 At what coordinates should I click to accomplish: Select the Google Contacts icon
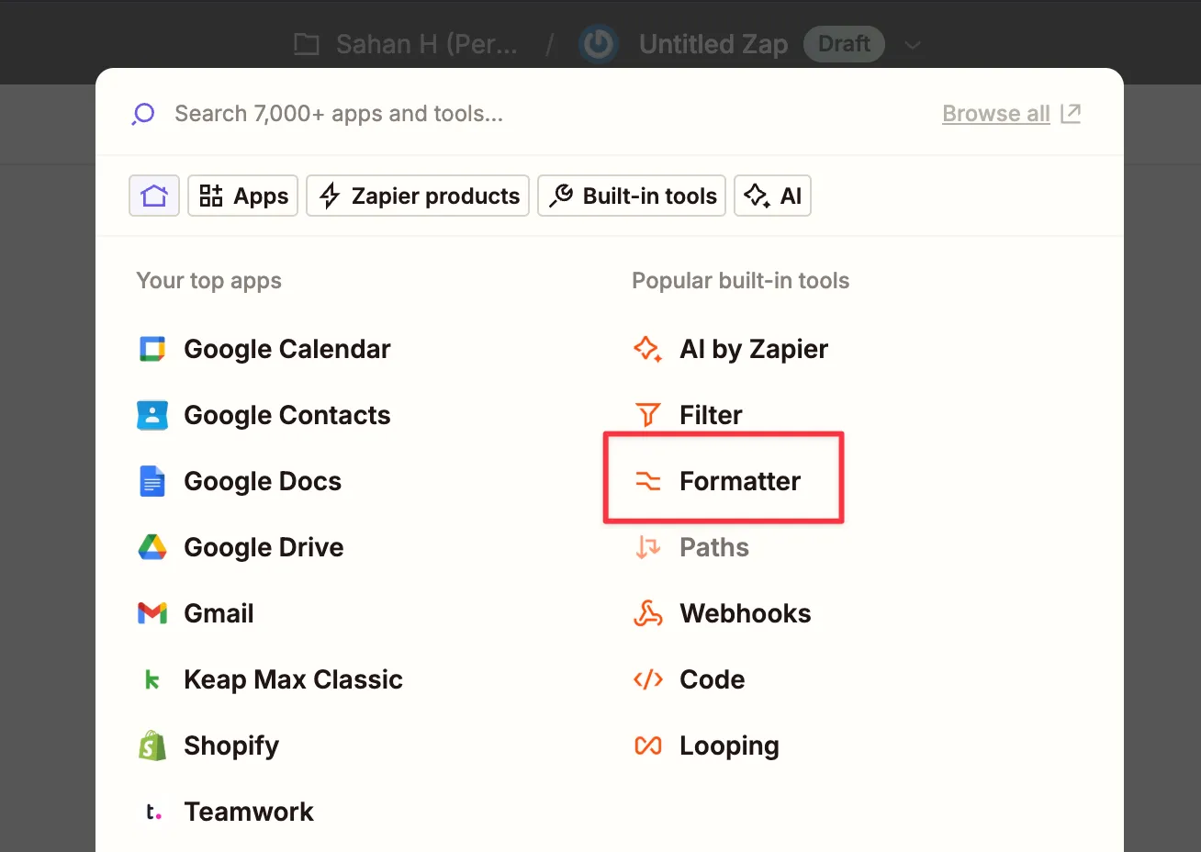coord(152,415)
